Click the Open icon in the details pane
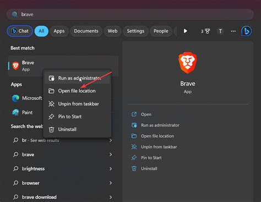Viewport: 261px width, 202px height. coord(134,114)
